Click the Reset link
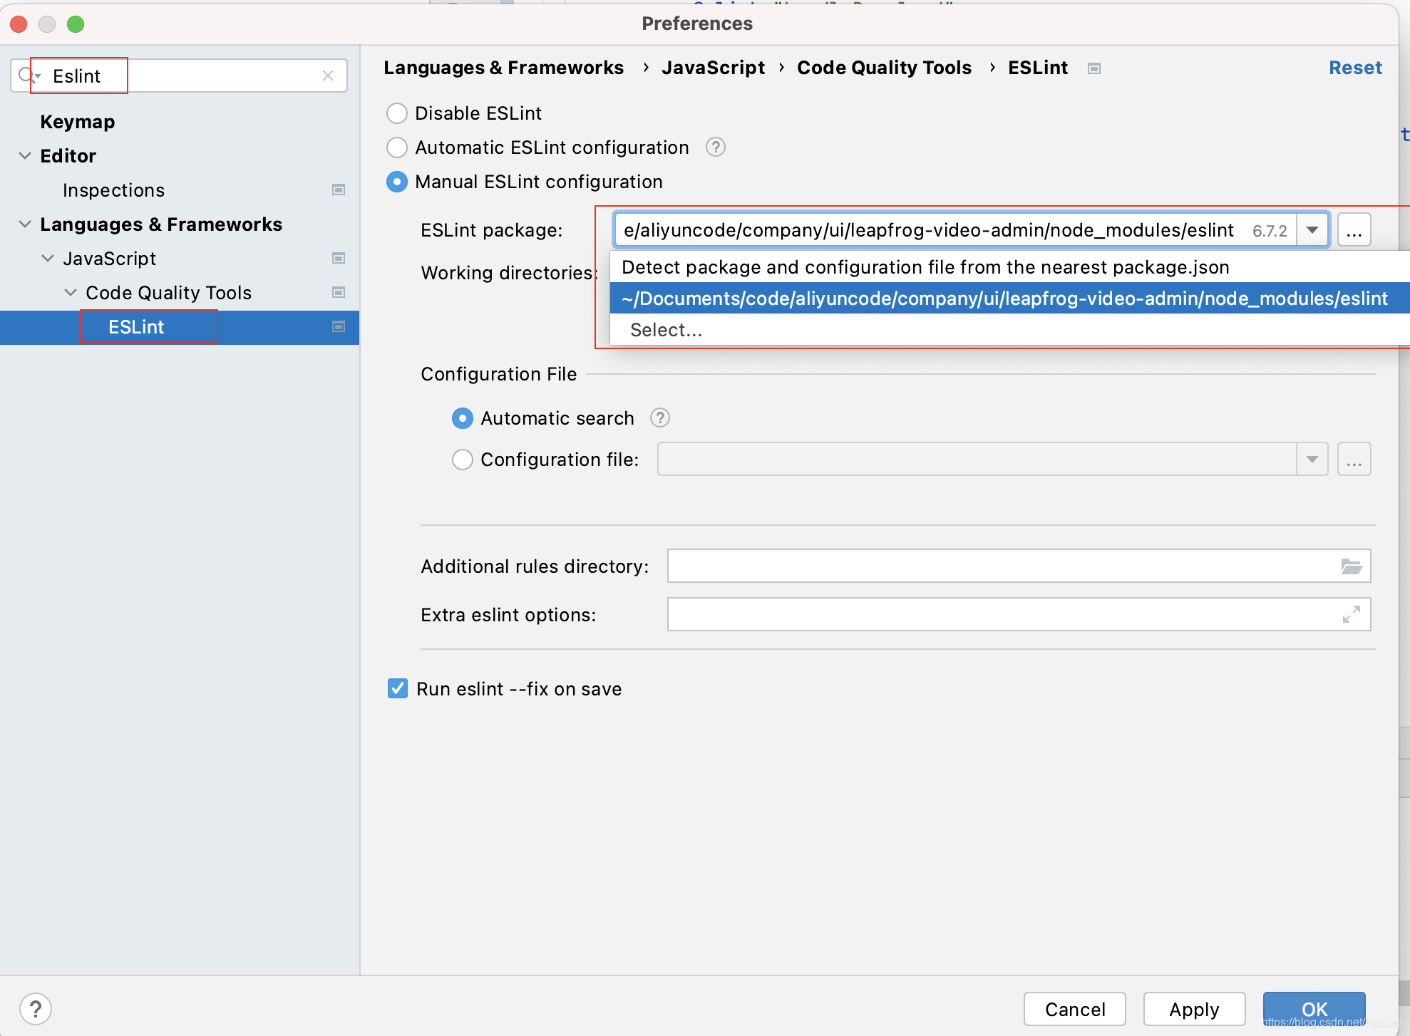This screenshot has width=1410, height=1036. click(x=1354, y=68)
